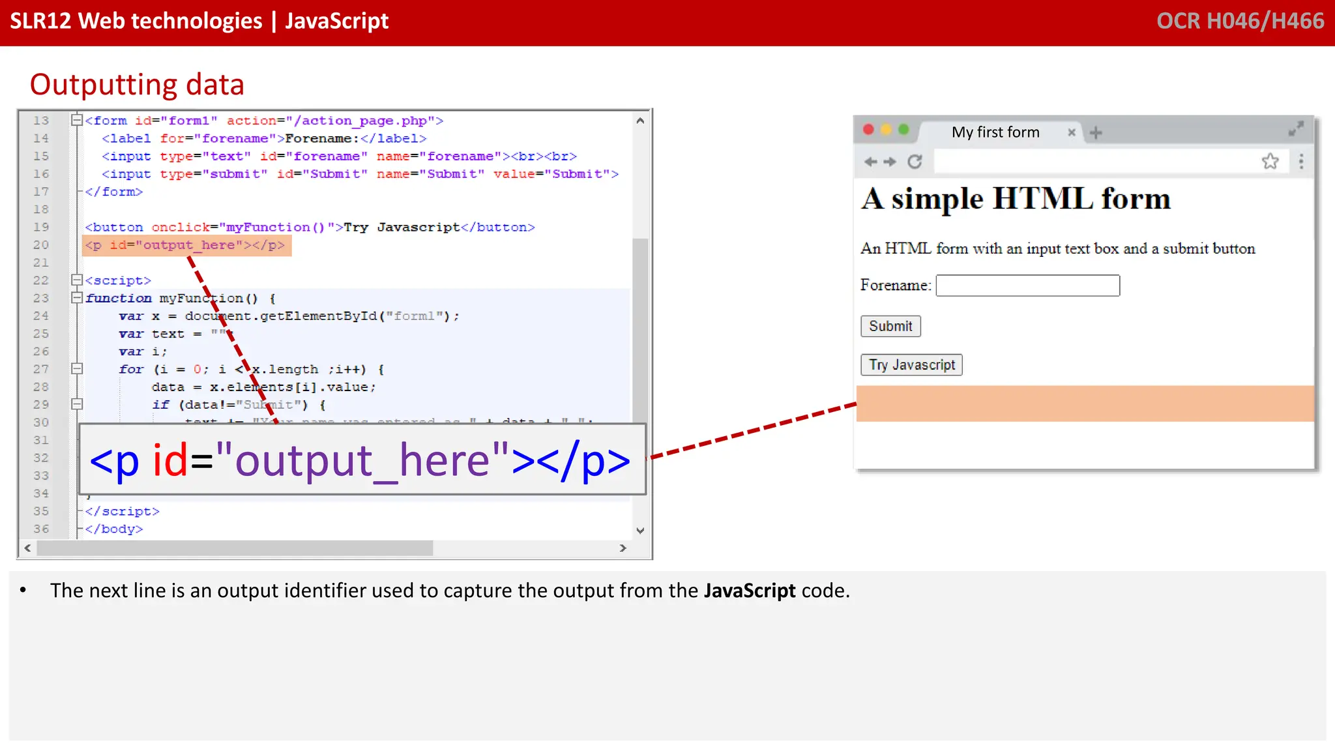Click the browser fullscreen expand icon
The height and width of the screenshot is (751, 1335).
1296,128
